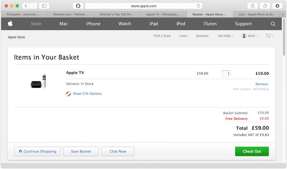287x169 pixels.
Task: Click the Includes VAT of £9.83 text
Action: point(251,135)
